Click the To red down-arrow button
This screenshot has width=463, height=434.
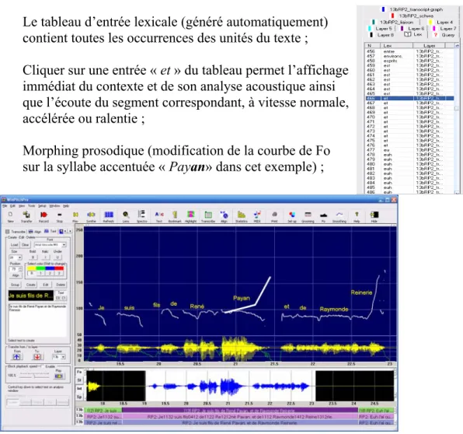tap(37, 357)
